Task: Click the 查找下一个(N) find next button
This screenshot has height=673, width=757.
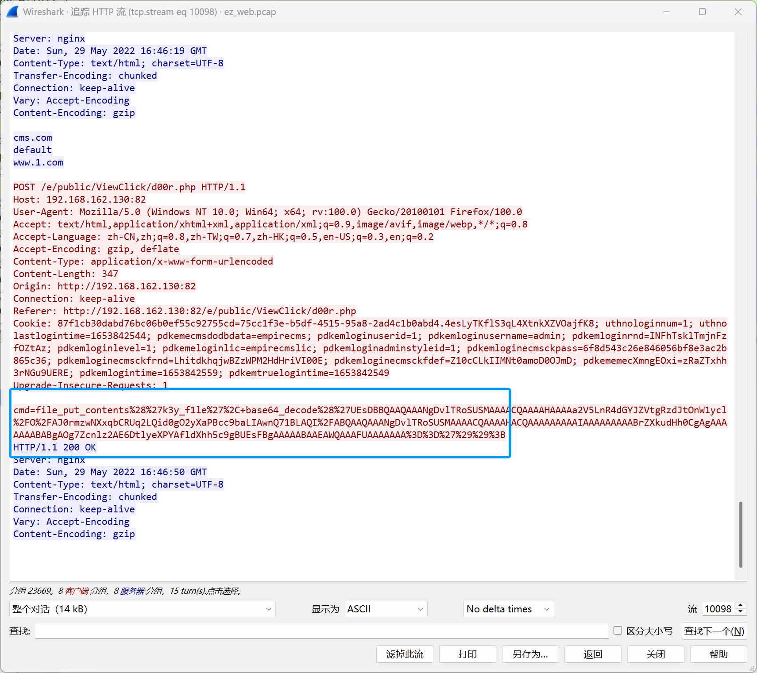Action: click(715, 631)
